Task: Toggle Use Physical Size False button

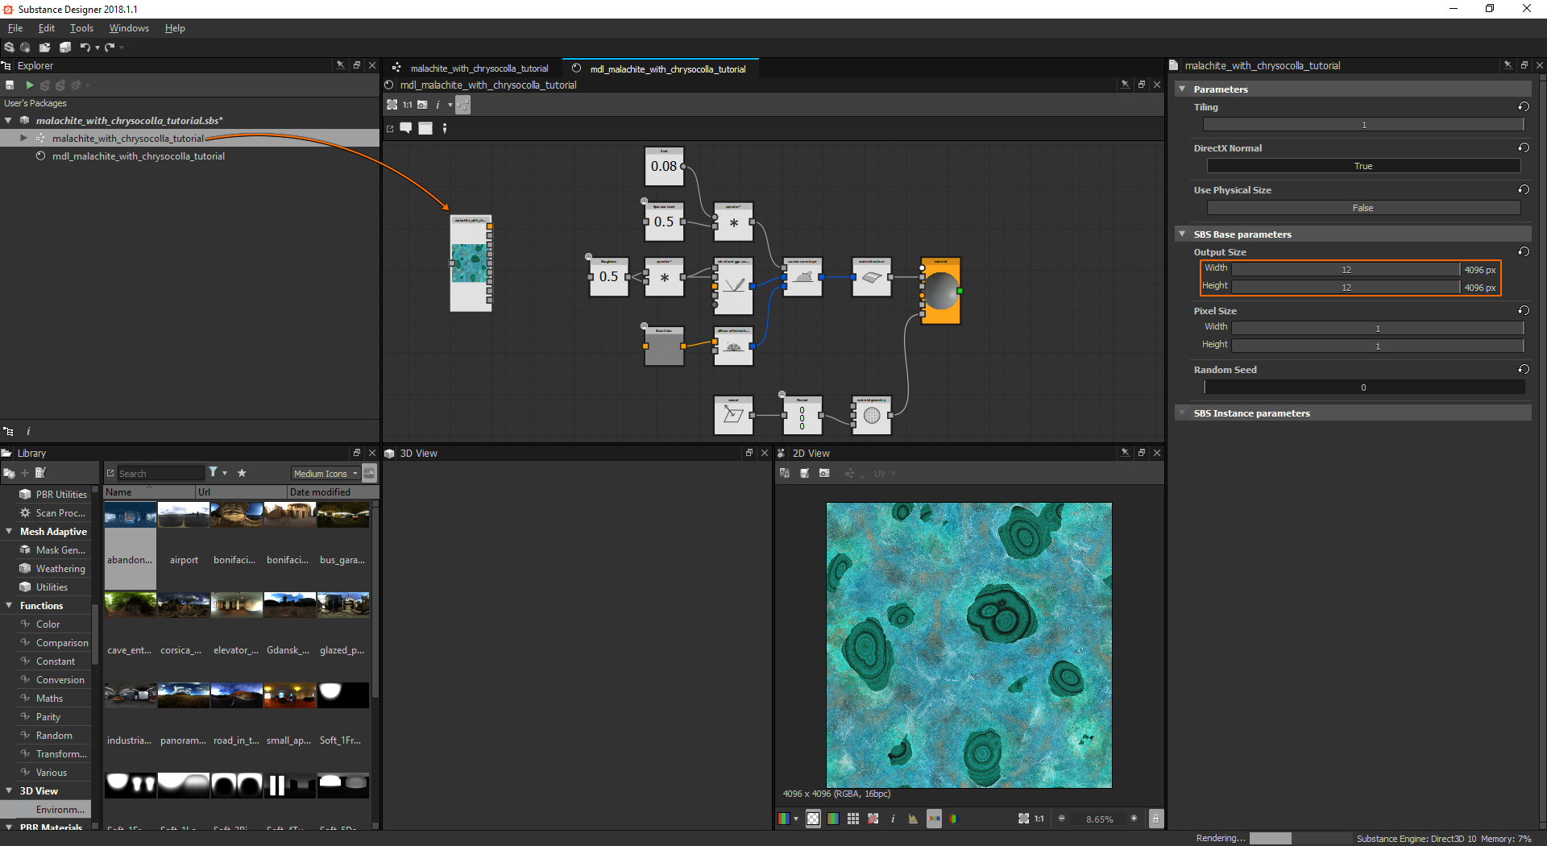Action: (1363, 208)
